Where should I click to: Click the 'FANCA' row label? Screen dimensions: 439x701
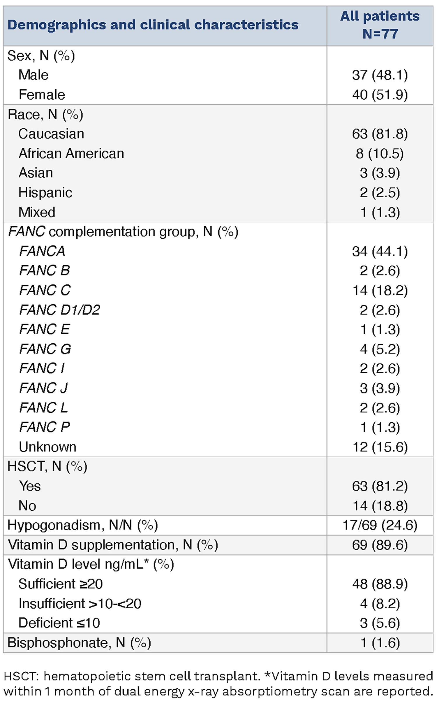(x=42, y=251)
